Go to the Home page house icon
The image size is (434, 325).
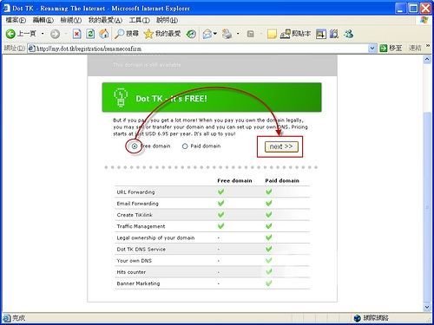104,34
